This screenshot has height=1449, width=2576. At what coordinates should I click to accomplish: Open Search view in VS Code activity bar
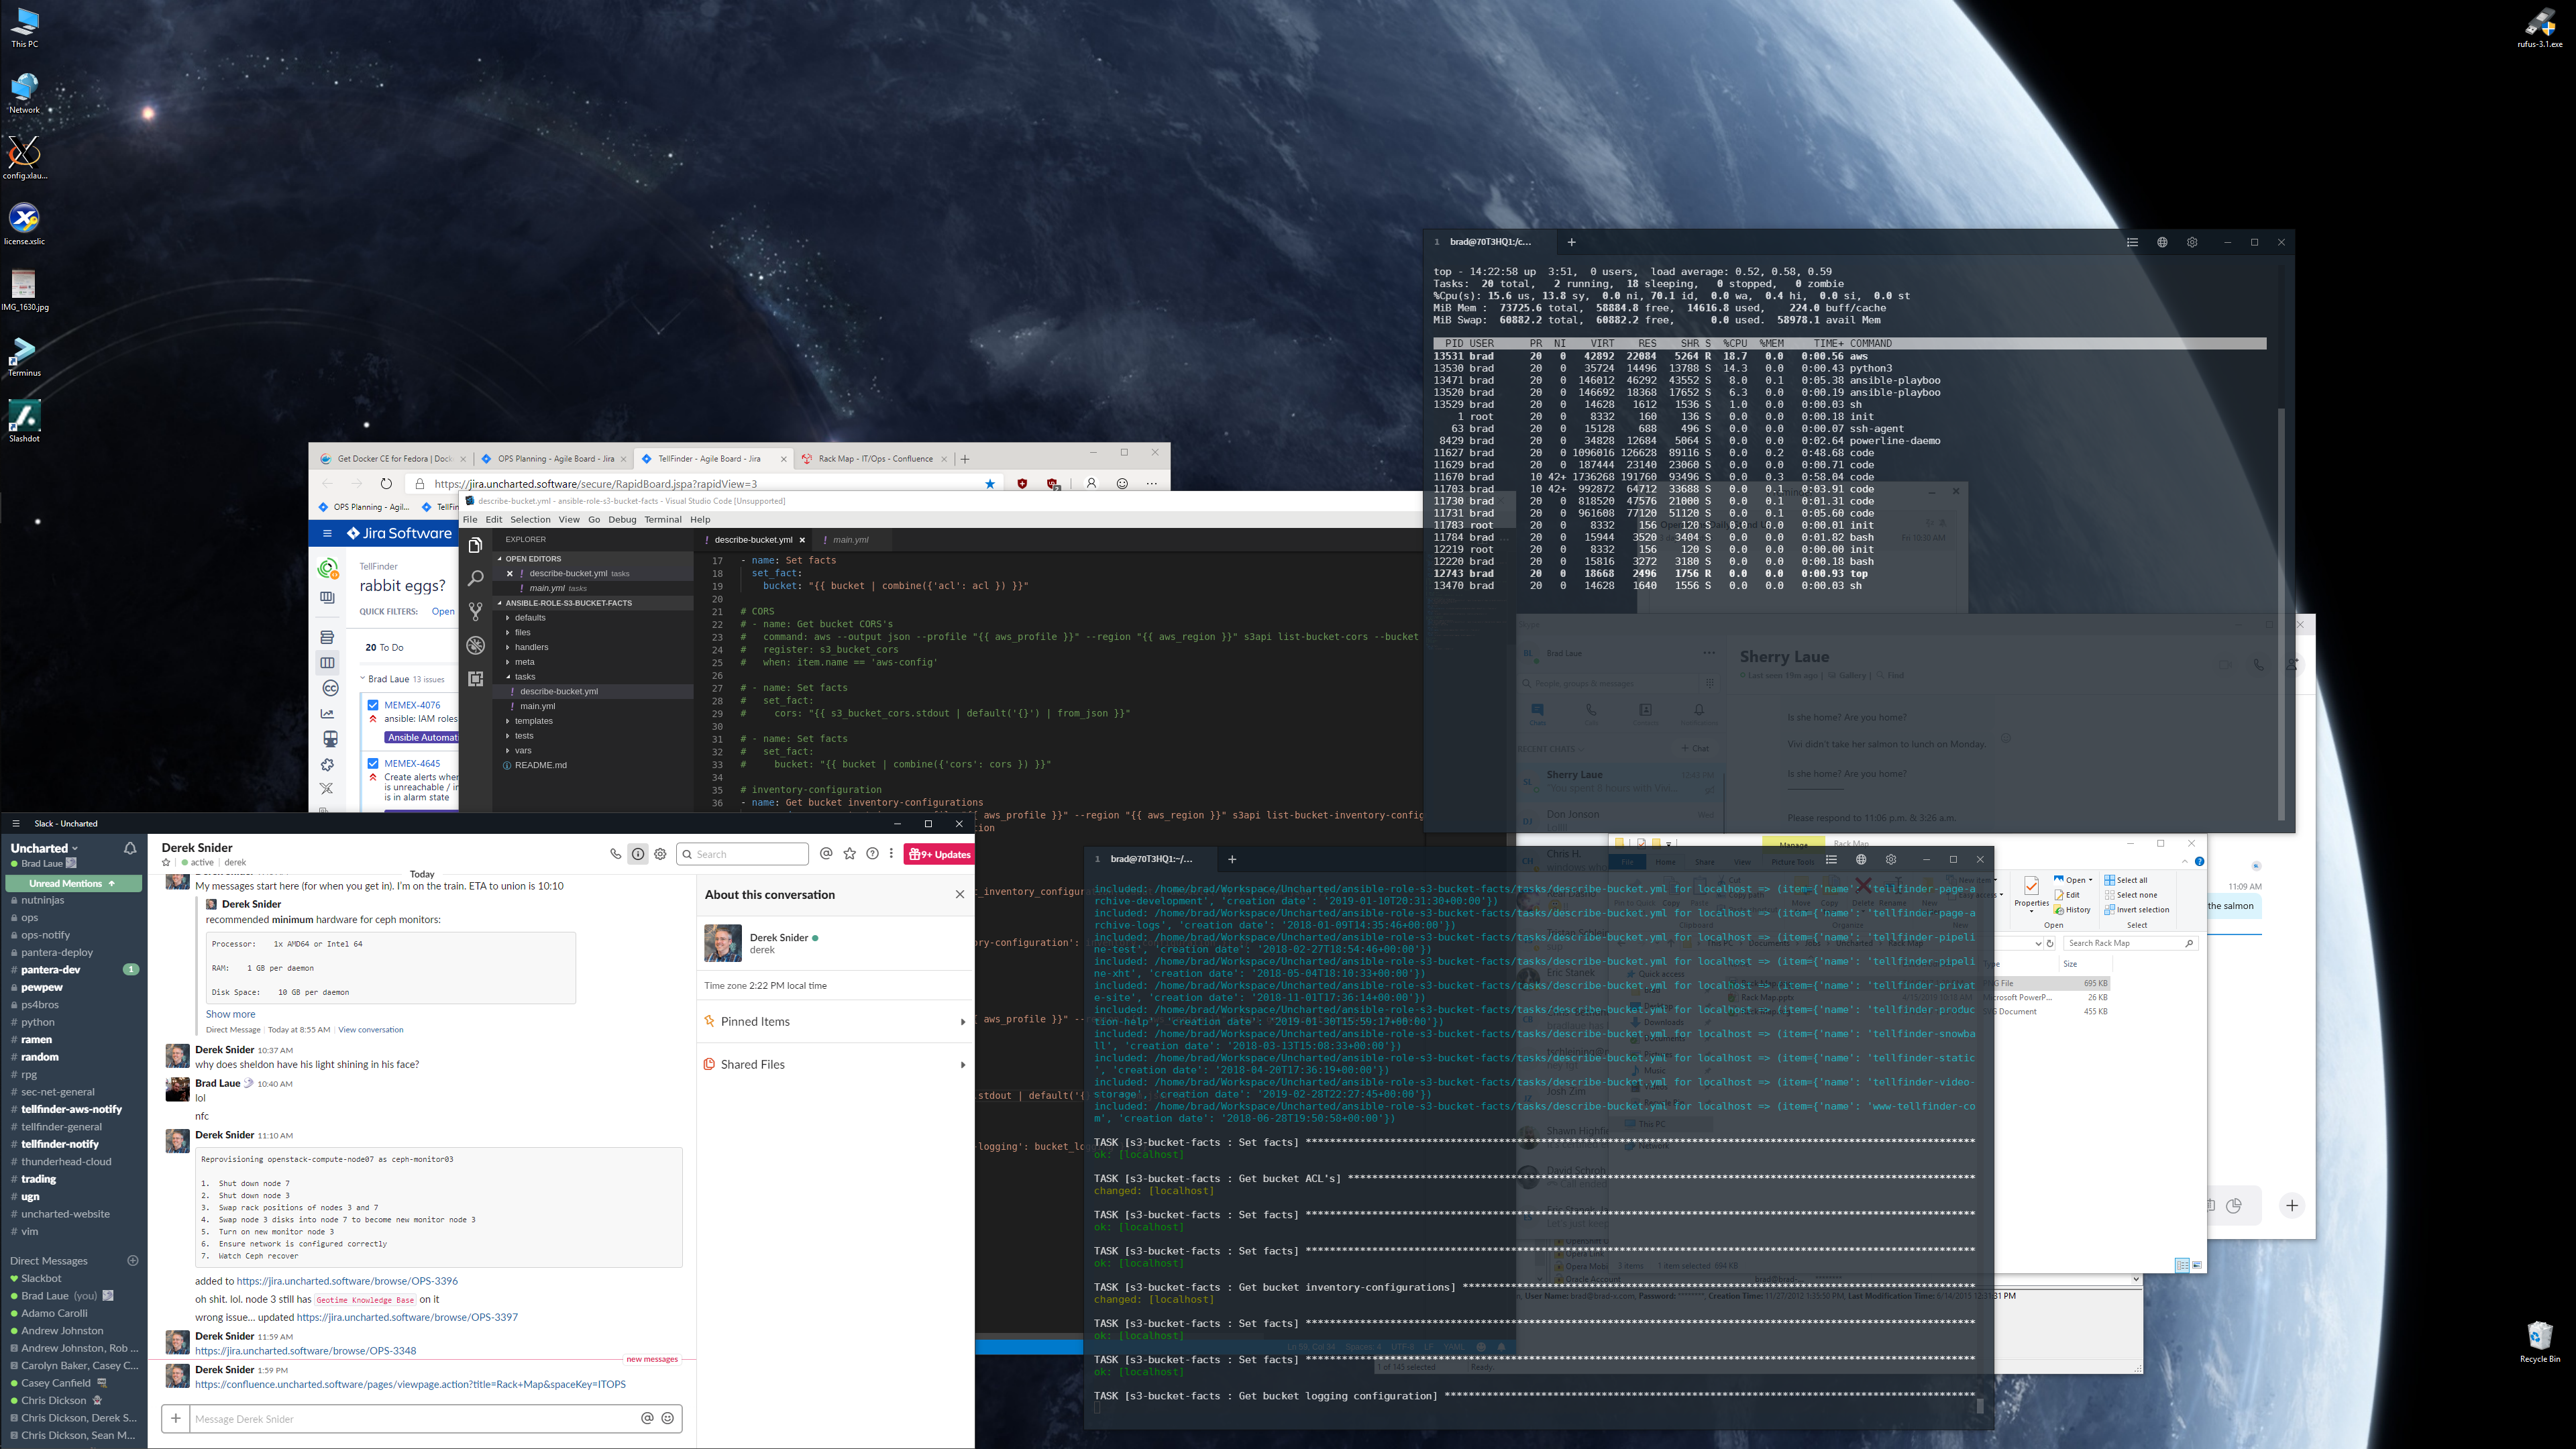pyautogui.click(x=475, y=578)
